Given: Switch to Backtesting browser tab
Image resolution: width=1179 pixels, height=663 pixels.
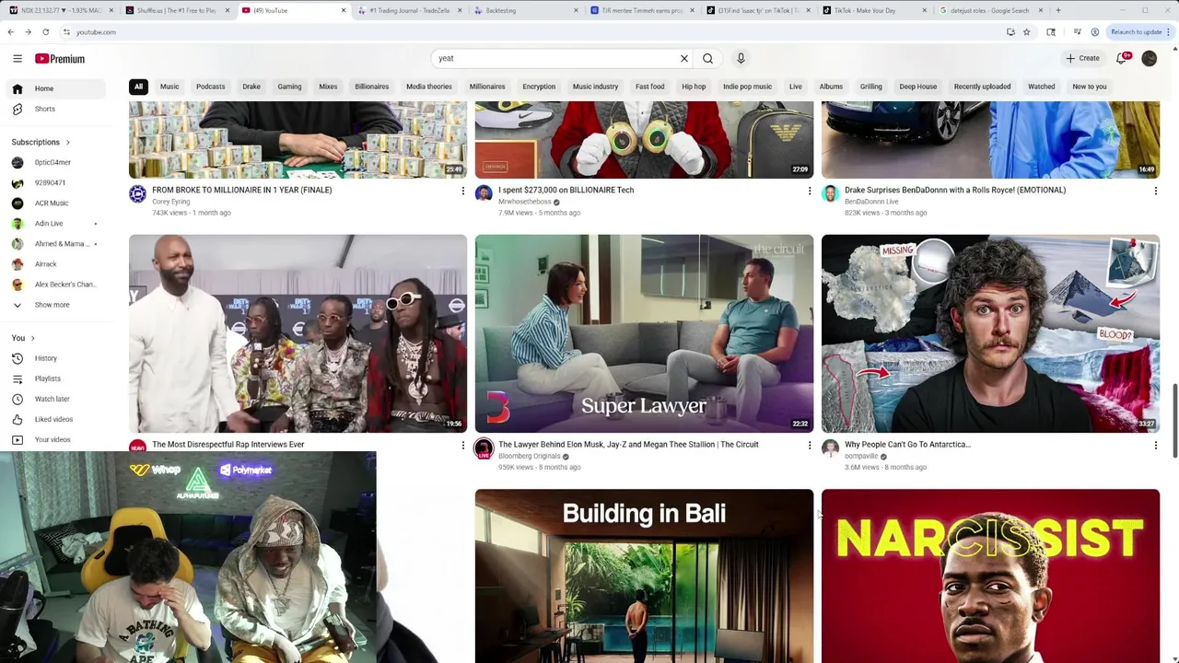Looking at the screenshot, I should 525,10.
